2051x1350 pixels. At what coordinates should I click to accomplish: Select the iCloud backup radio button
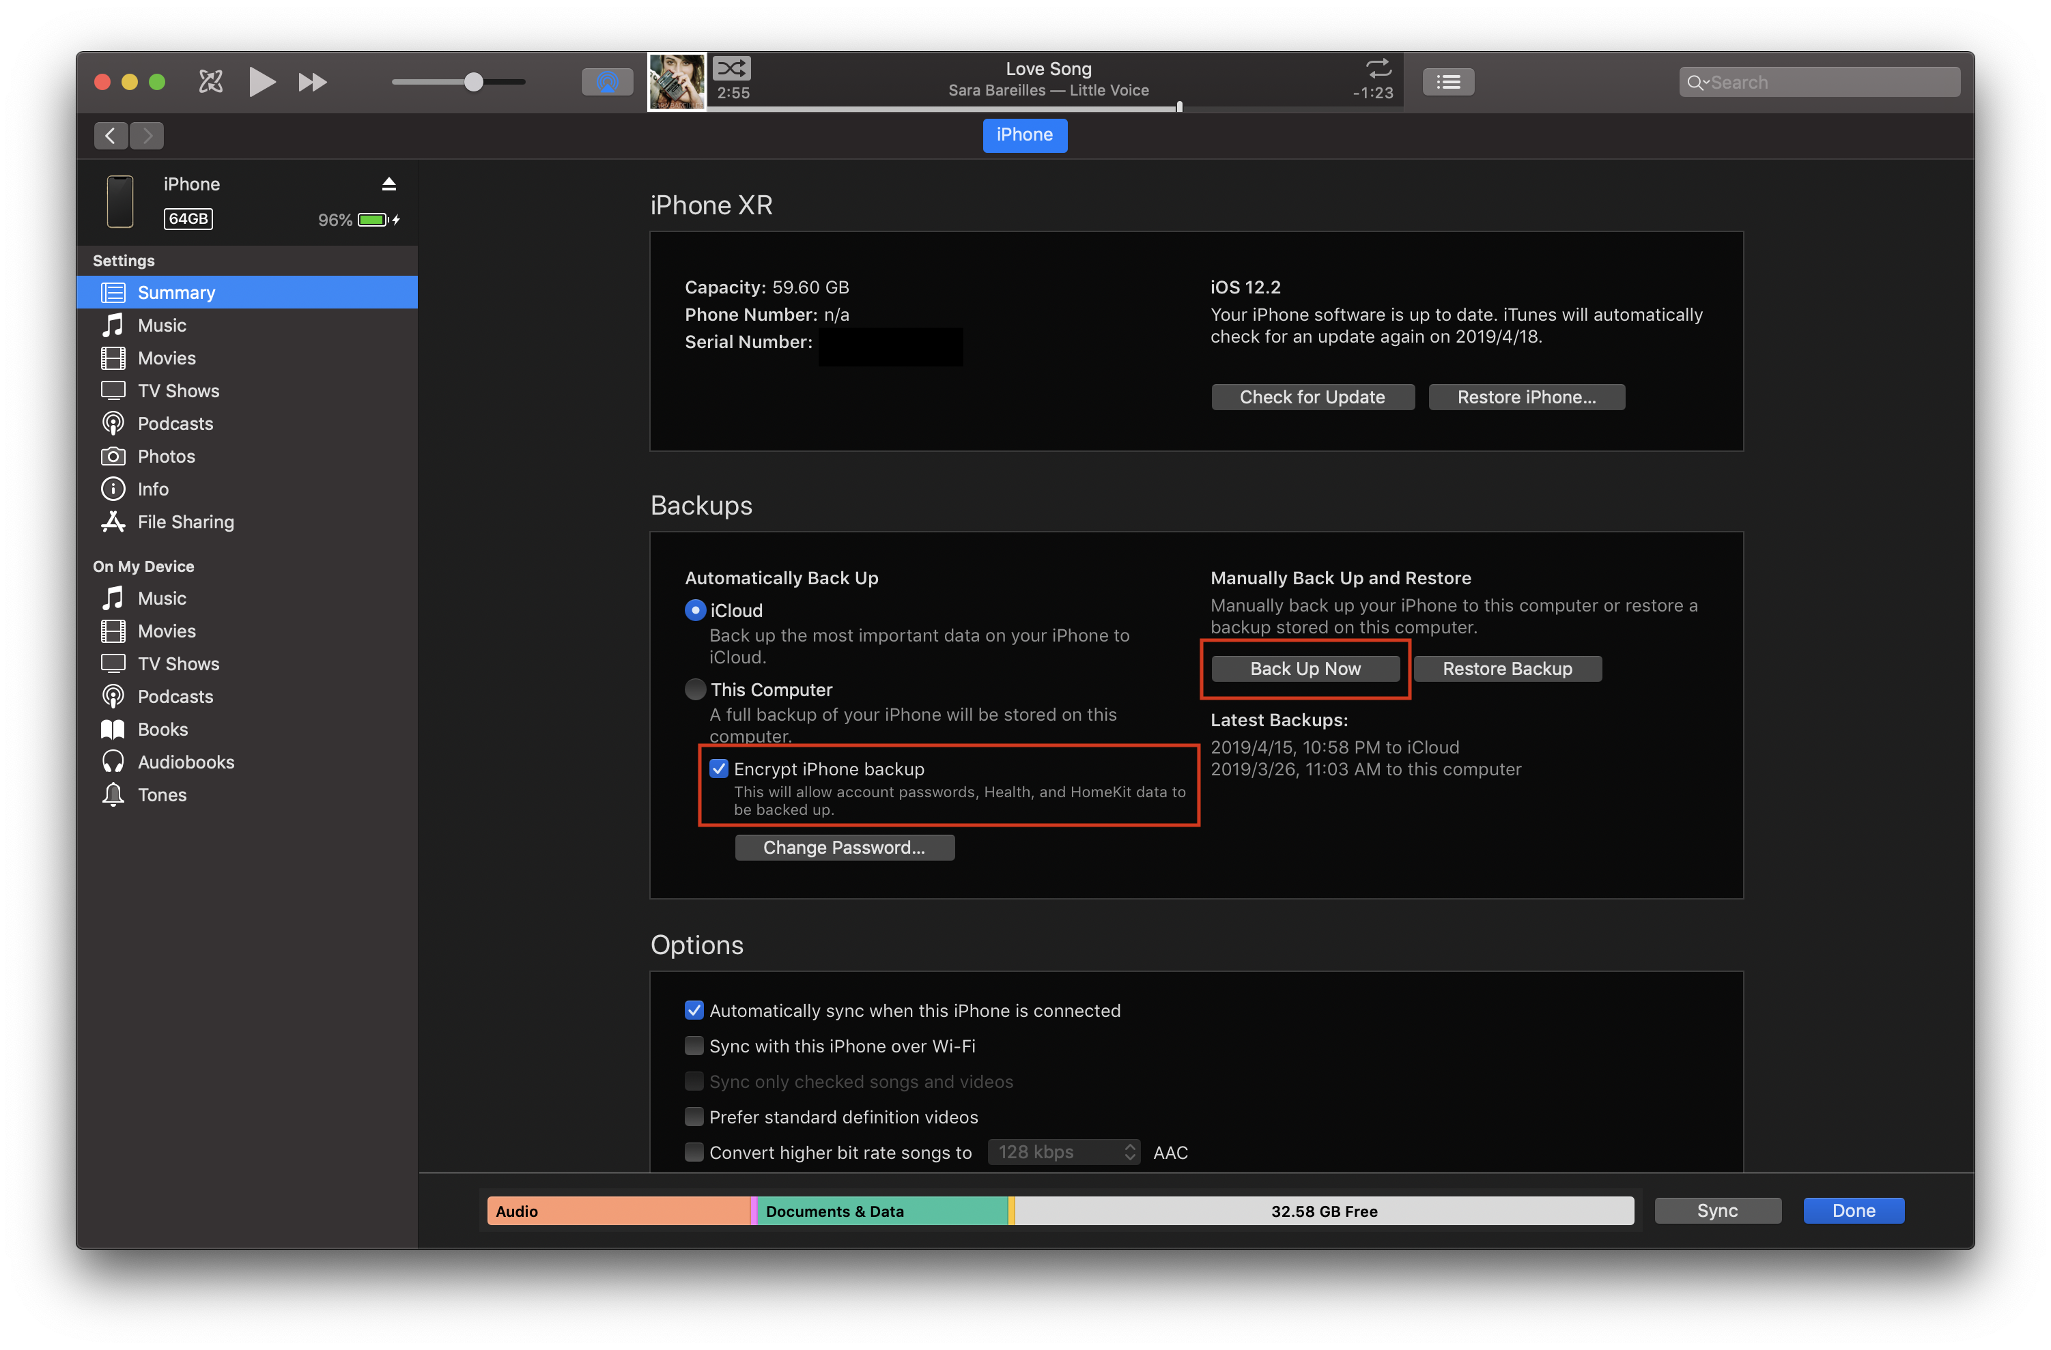[696, 610]
